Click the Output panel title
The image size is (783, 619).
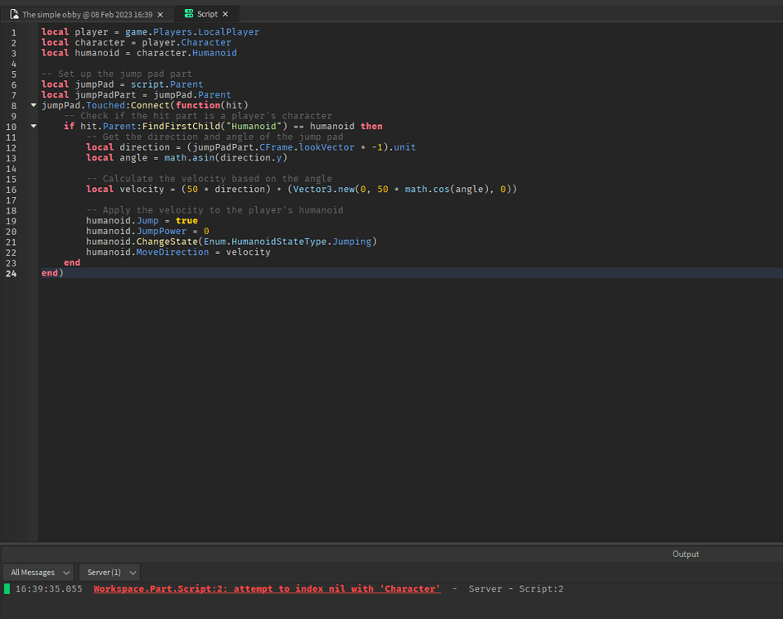[x=685, y=554]
